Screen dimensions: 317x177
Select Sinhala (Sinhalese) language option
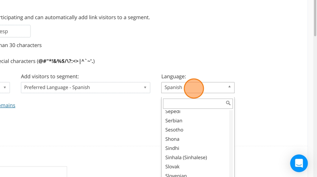[x=186, y=157]
